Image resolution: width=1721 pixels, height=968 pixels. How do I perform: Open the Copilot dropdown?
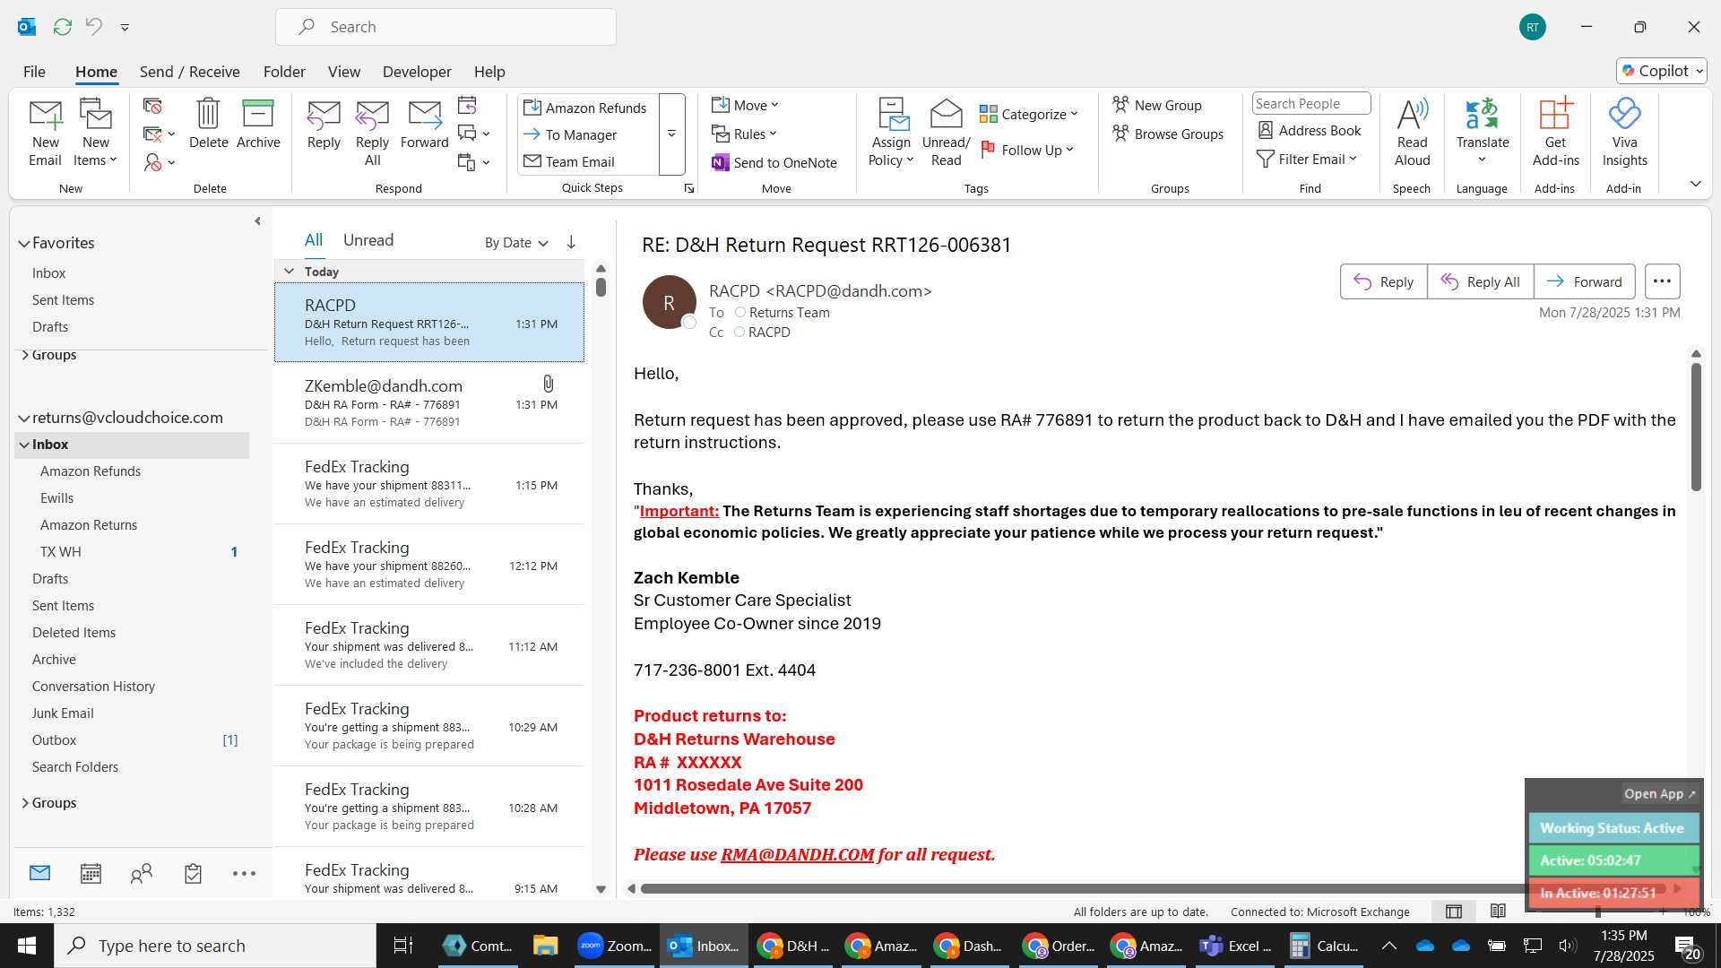coord(1663,71)
